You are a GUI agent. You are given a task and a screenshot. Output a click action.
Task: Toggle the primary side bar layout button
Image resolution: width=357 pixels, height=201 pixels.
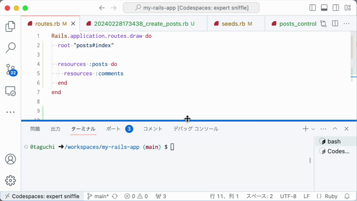[312, 8]
